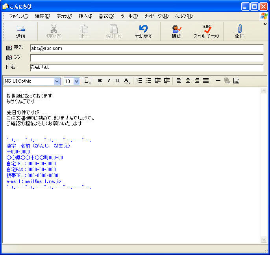
Task: Click scrollbar up arrow in message body
Action: click(x=264, y=91)
